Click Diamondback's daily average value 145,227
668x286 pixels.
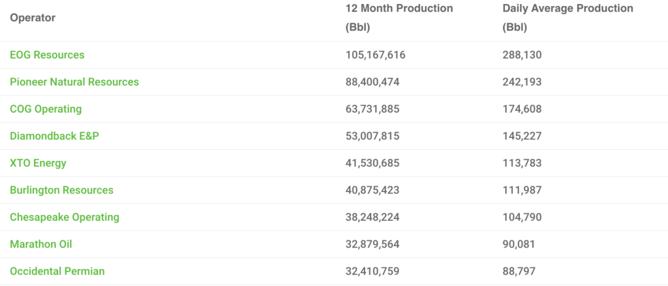[522, 136]
